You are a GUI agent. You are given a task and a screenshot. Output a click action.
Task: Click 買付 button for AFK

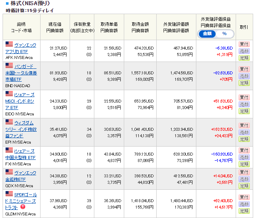coord(244,44)
